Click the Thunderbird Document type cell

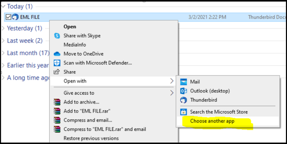(268, 17)
